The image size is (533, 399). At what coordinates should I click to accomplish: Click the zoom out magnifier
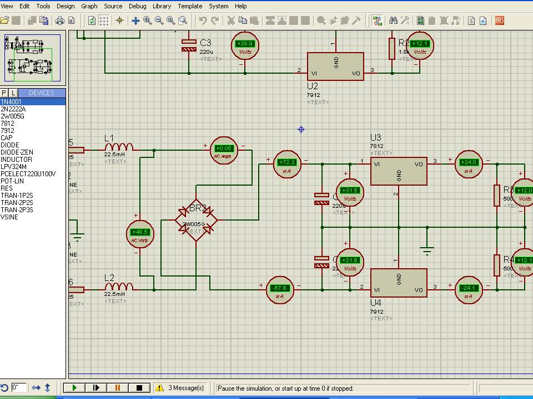click(159, 21)
